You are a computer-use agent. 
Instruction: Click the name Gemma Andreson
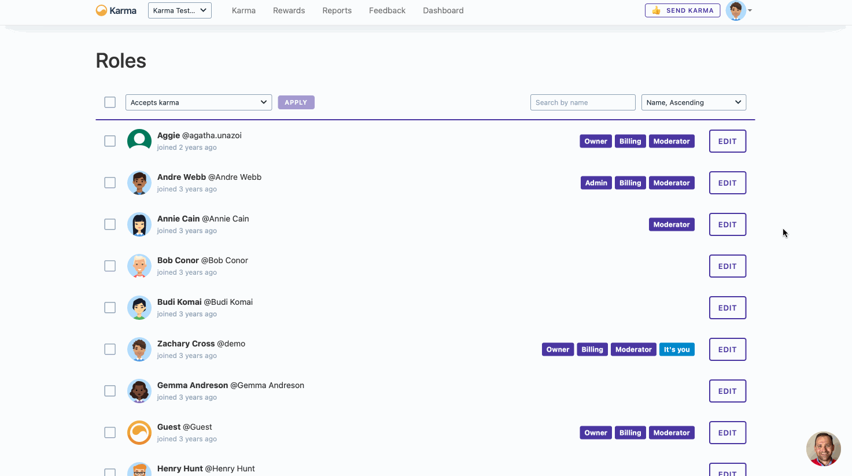click(193, 385)
